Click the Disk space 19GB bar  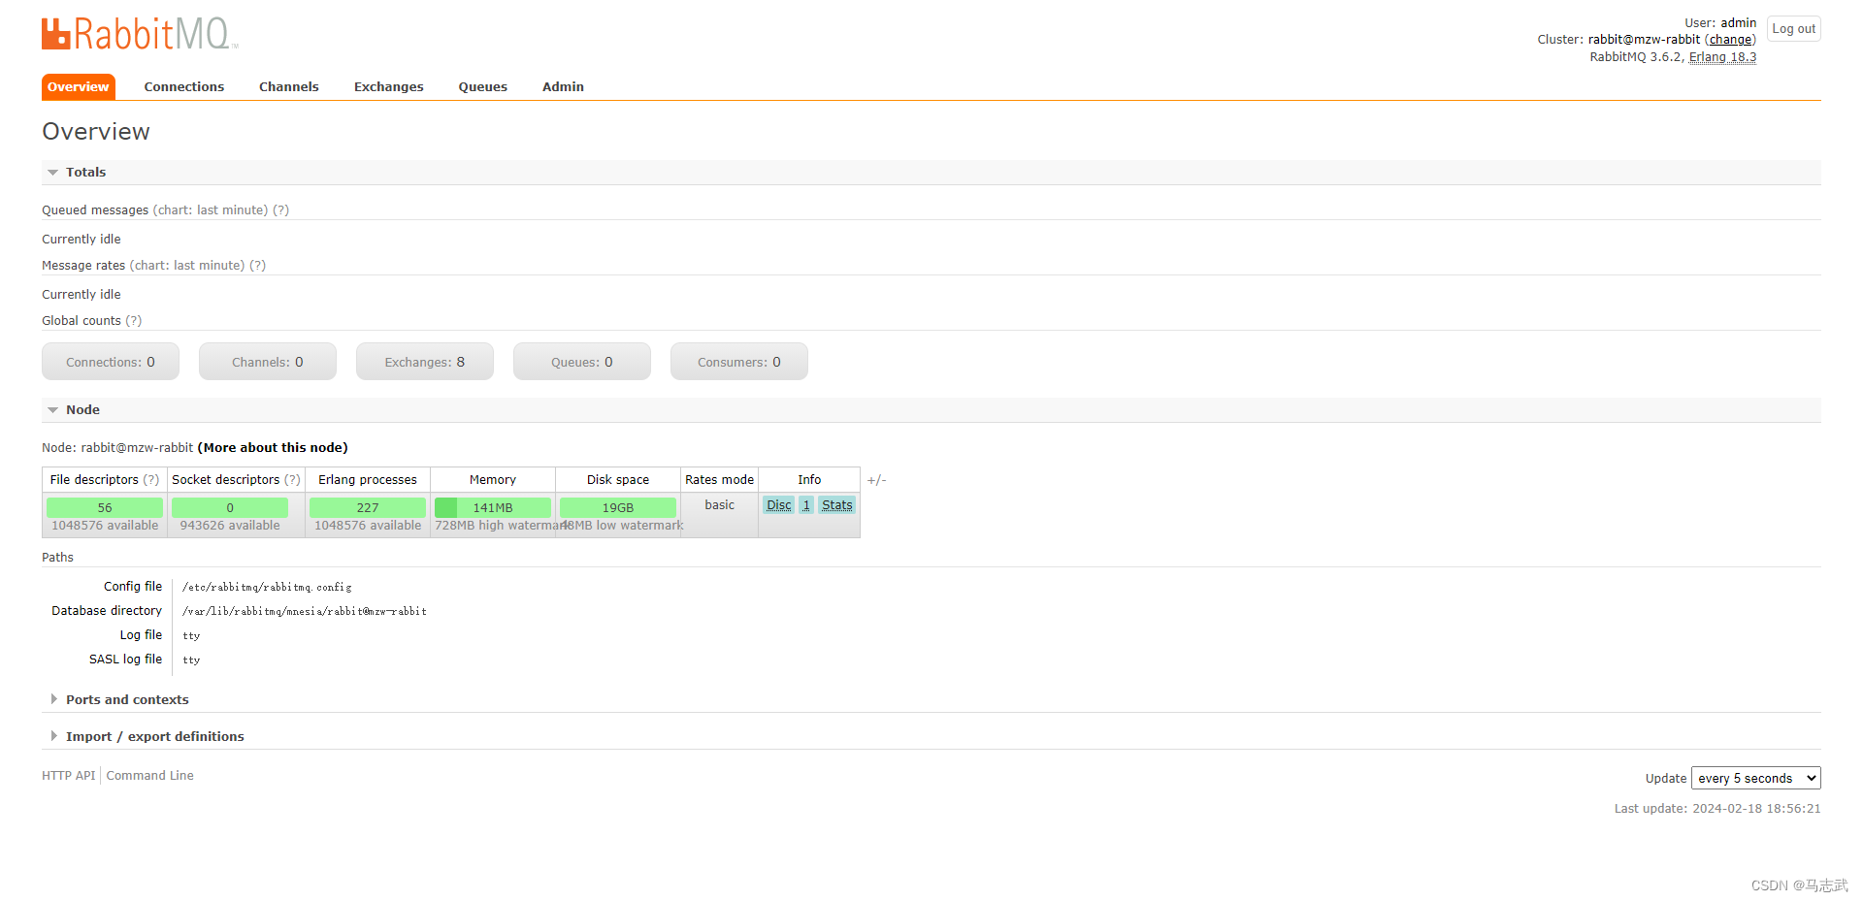pyautogui.click(x=618, y=508)
